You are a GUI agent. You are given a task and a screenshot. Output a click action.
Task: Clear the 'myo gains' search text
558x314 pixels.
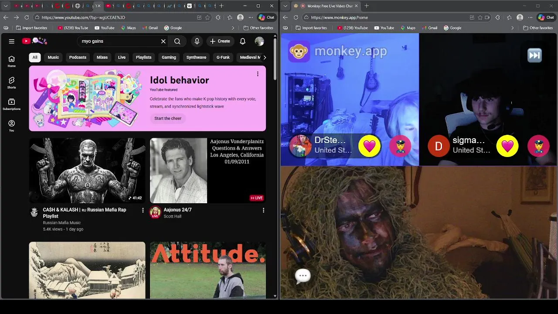coord(163,41)
